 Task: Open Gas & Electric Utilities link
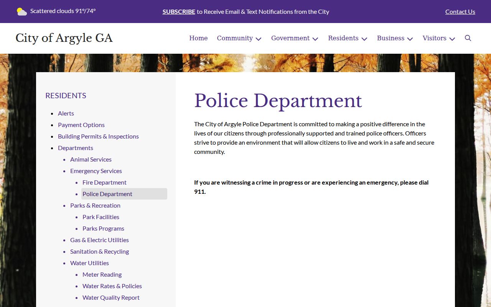pyautogui.click(x=99, y=240)
